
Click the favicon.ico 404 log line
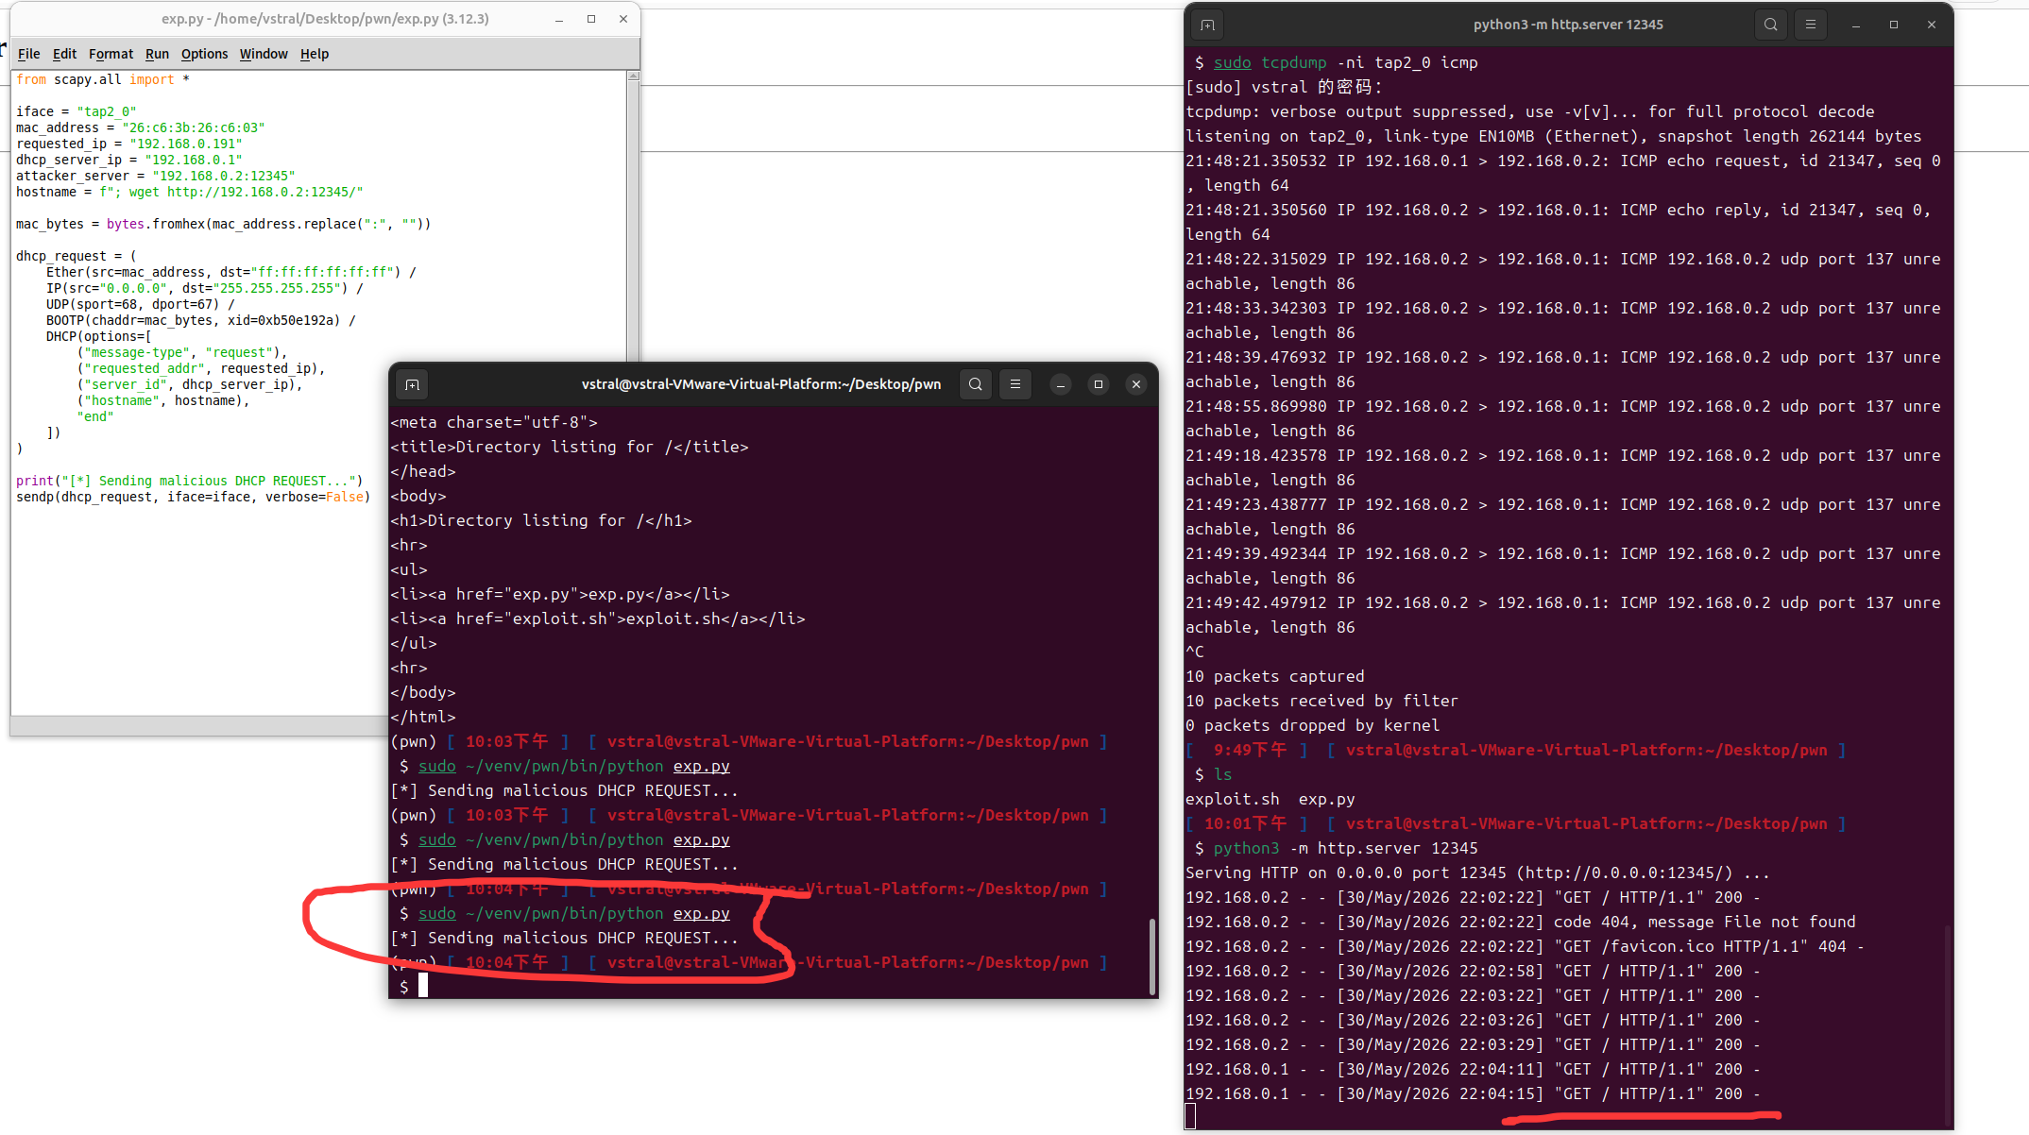pos(1525,946)
